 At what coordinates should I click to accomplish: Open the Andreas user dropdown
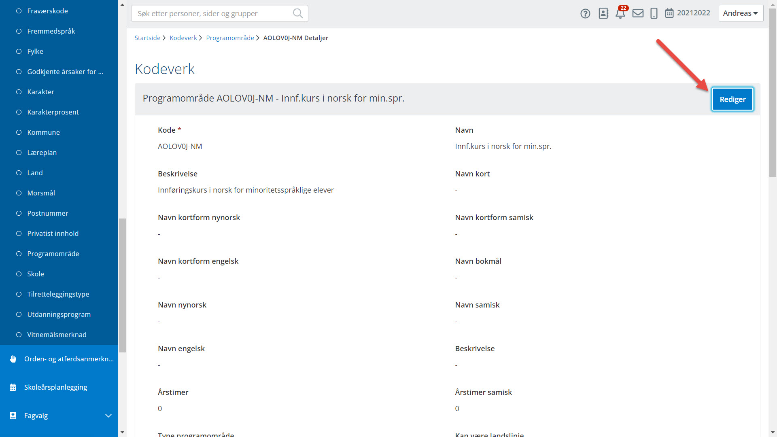741,13
